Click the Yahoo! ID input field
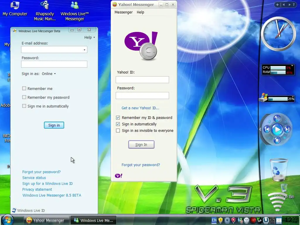 tap(142, 80)
